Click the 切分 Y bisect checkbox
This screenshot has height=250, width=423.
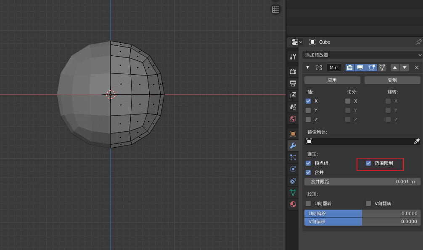click(348, 110)
